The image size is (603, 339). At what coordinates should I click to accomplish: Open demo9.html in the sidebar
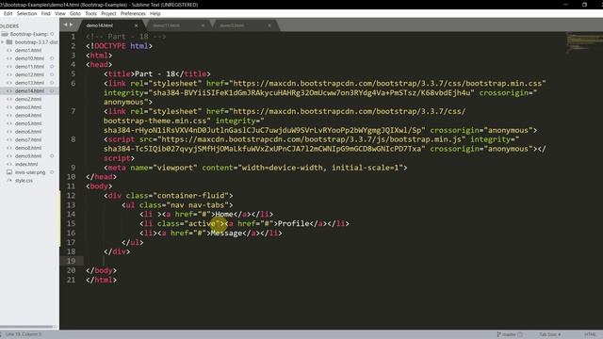pyautogui.click(x=28, y=156)
